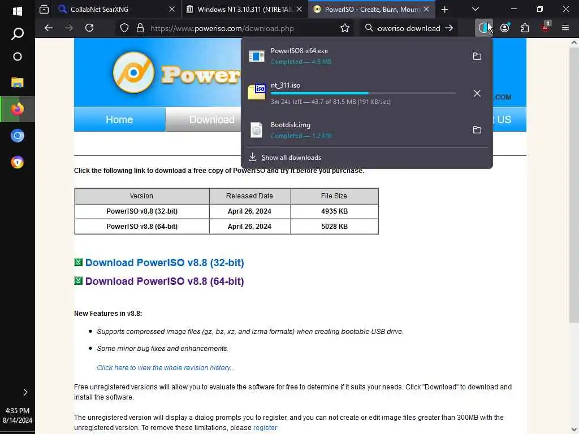Open tracking protection shield icon

(x=124, y=28)
